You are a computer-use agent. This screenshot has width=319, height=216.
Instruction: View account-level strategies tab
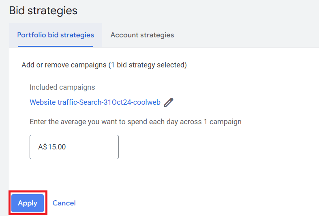[x=142, y=35]
